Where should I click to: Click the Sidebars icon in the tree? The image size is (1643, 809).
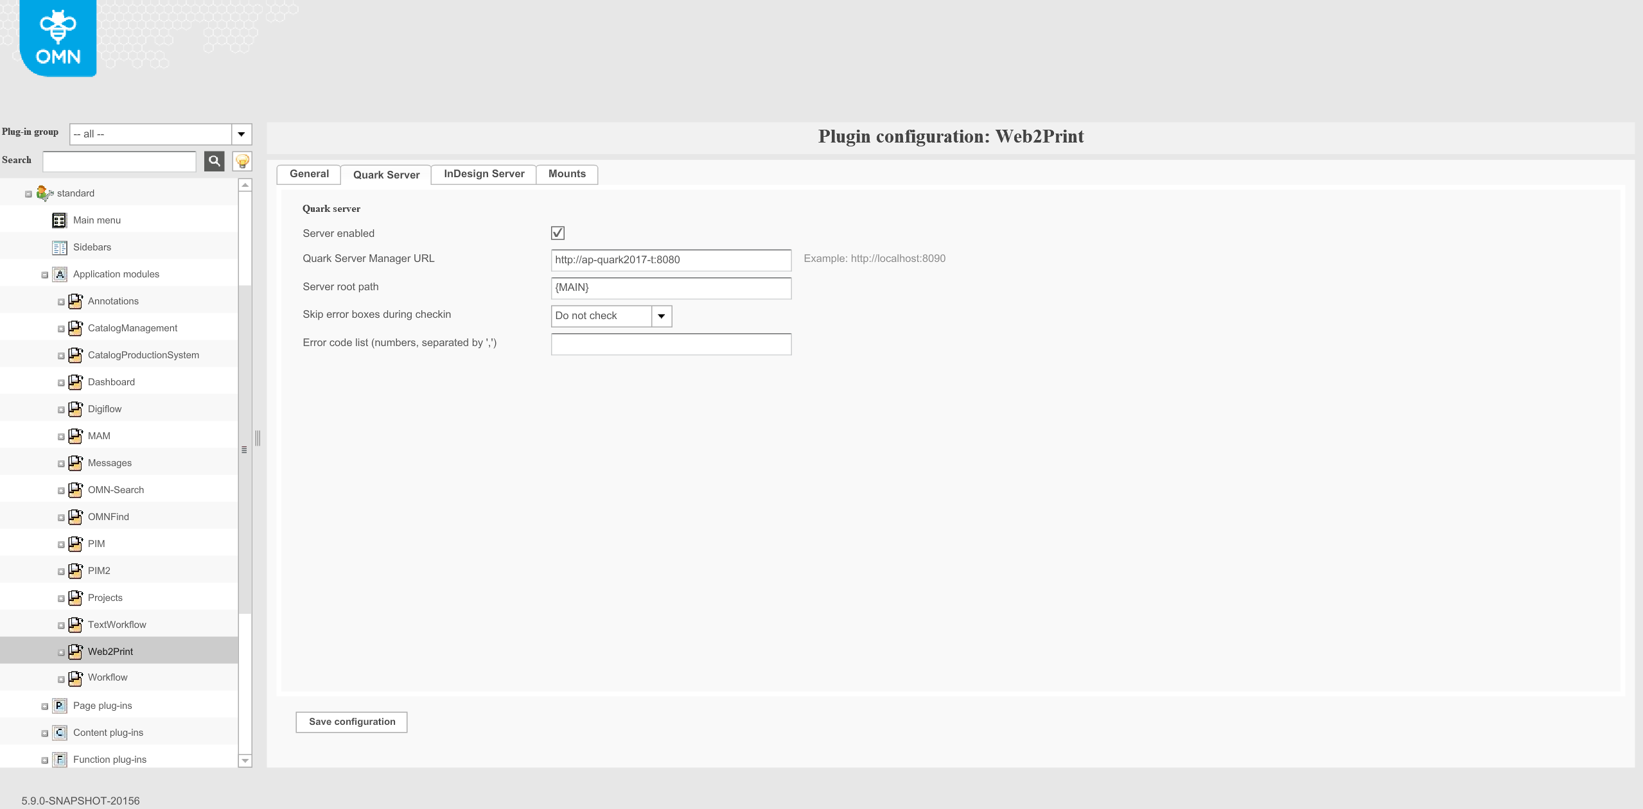coord(59,247)
